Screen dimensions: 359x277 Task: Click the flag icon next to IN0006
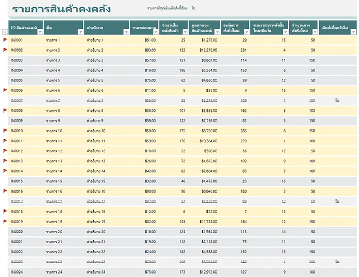pos(5,90)
